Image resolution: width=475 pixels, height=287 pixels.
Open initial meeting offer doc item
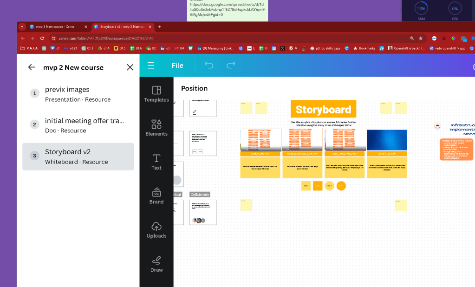pos(78,125)
